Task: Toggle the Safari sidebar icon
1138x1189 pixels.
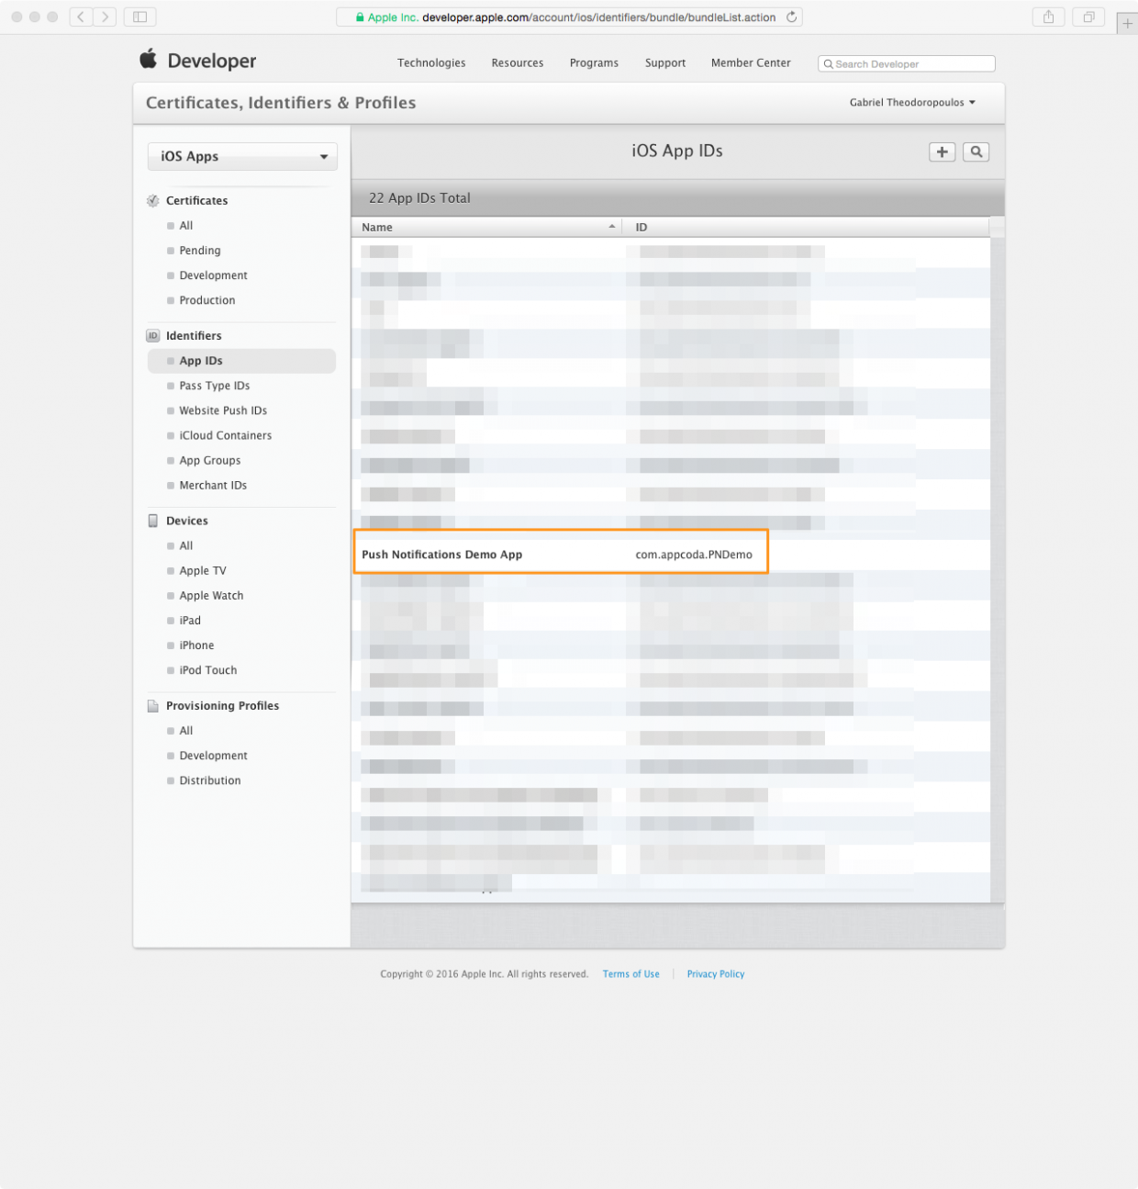Action: coord(139,17)
